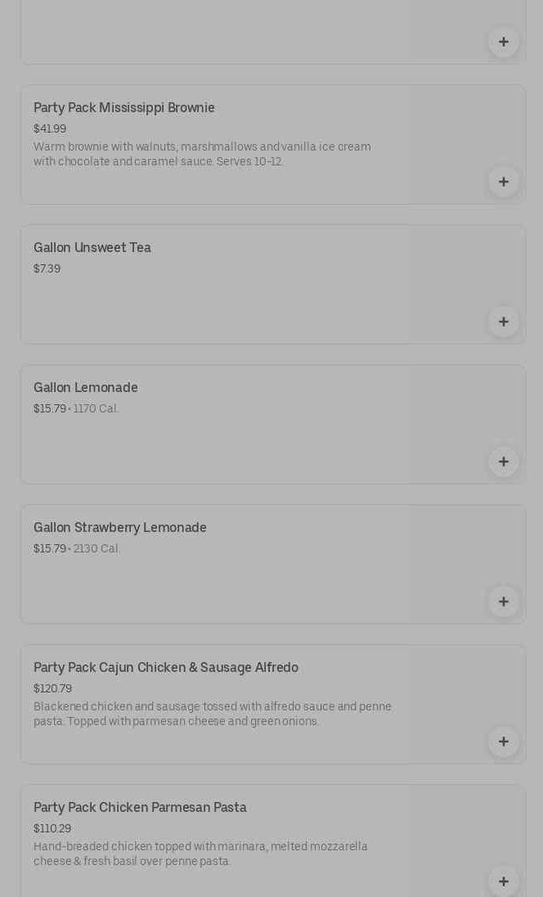The width and height of the screenshot is (543, 897).
Task: Click the plus button for Party Pack Mississippi Brownie
Action: tap(503, 182)
